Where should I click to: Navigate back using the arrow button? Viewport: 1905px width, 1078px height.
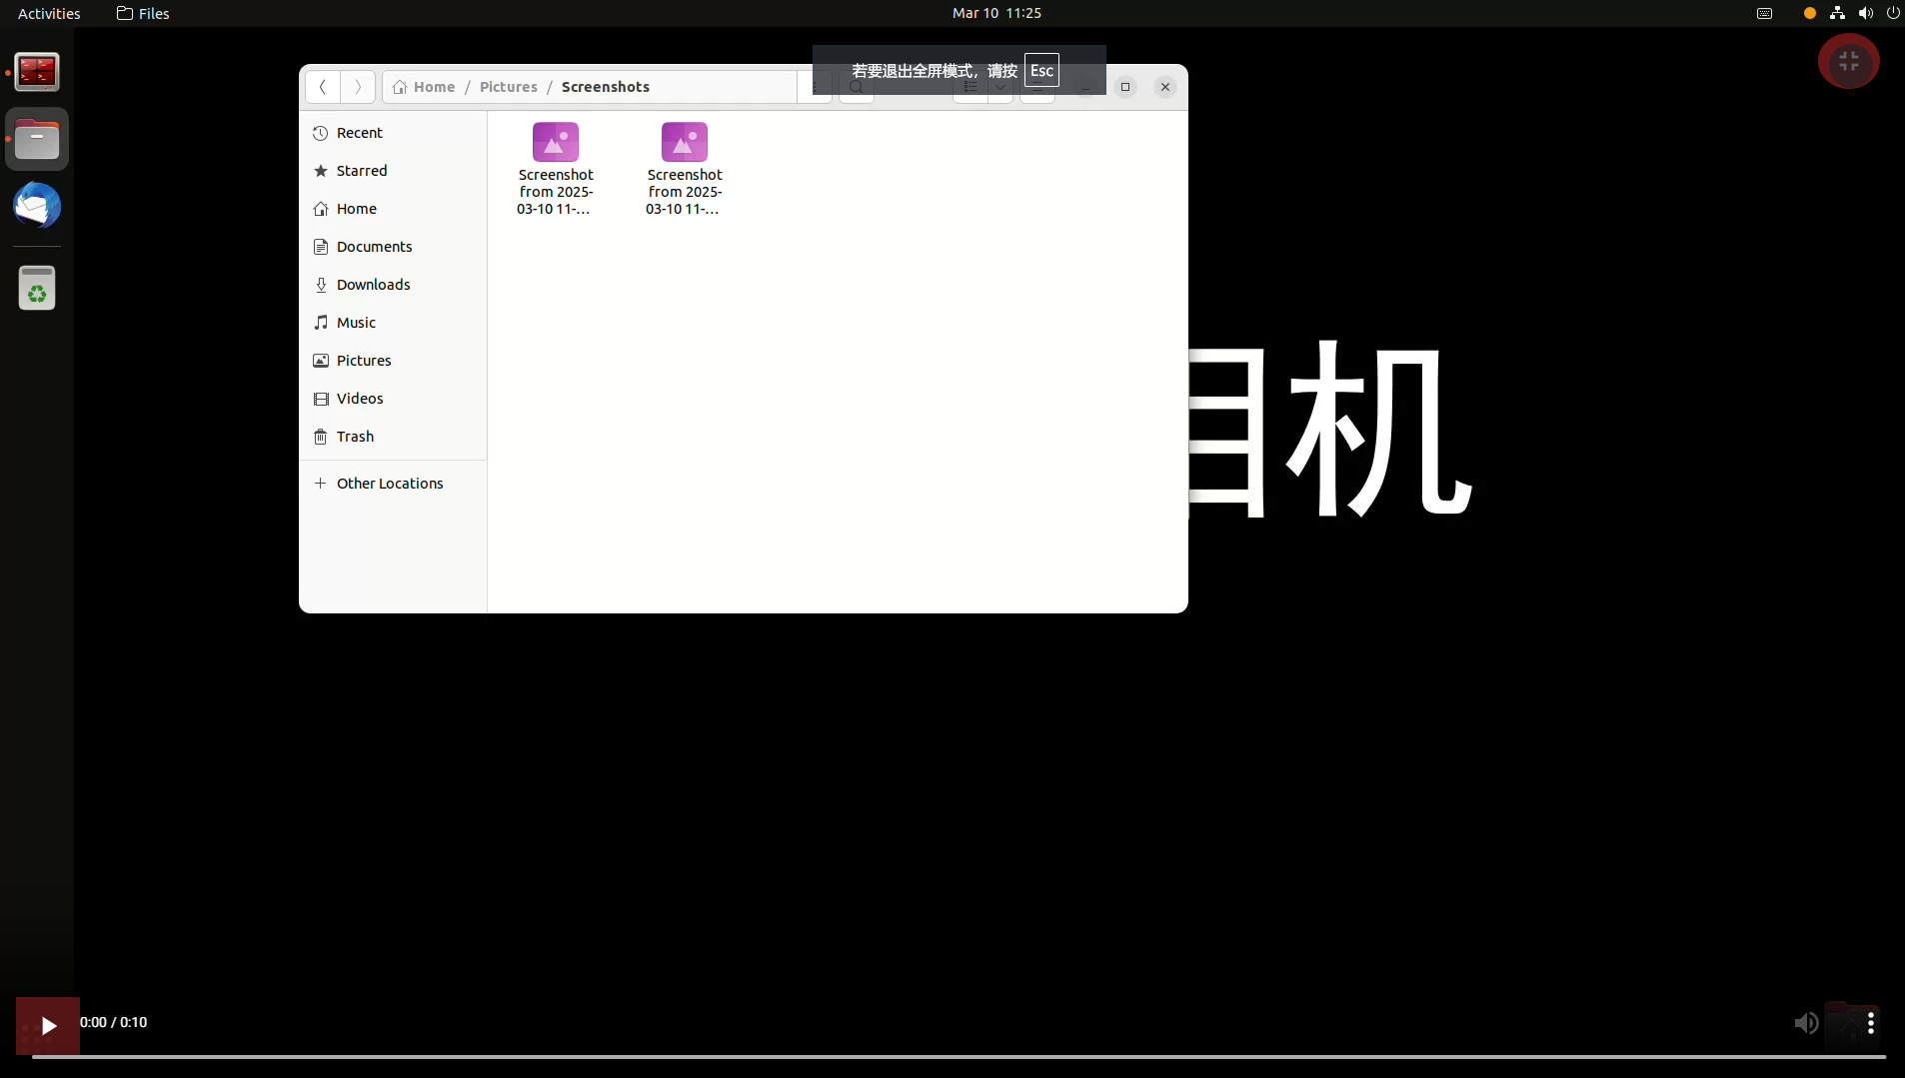coord(322,87)
